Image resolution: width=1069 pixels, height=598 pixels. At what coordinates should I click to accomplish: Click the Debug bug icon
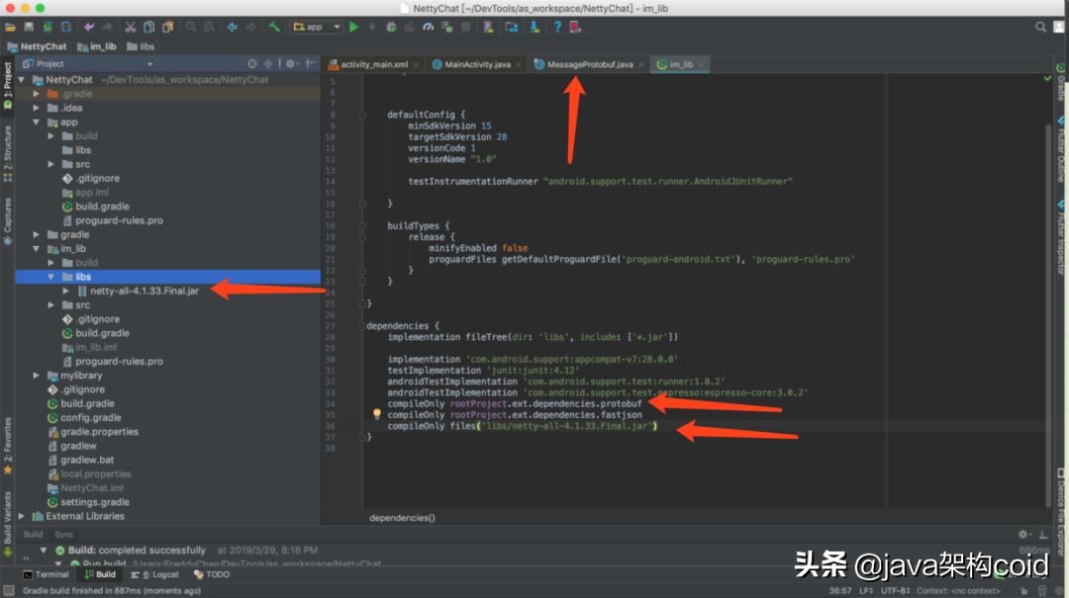pyautogui.click(x=391, y=28)
